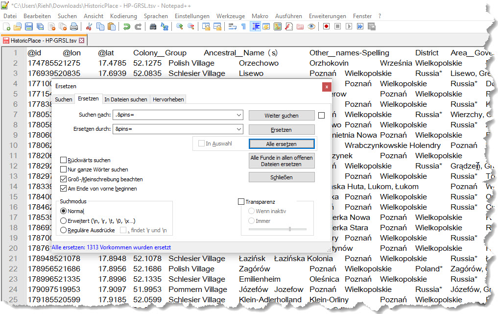Image resolution: width=498 pixels, height=314 pixels.
Task: Expand the Ersetzen durch dropdown history
Action: click(238, 129)
